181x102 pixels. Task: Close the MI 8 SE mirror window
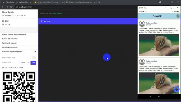coord(178,8)
